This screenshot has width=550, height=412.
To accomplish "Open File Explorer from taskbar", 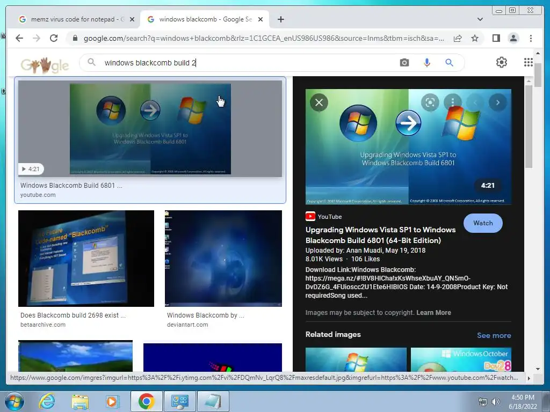I will (80, 401).
